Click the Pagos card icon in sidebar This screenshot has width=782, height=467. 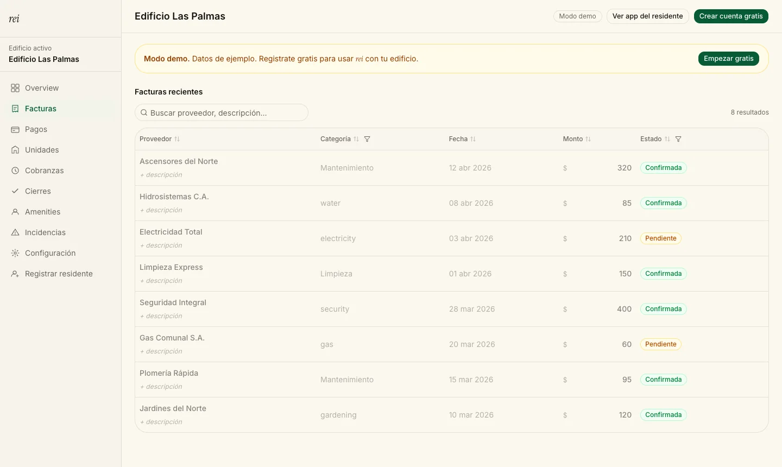[x=15, y=129]
